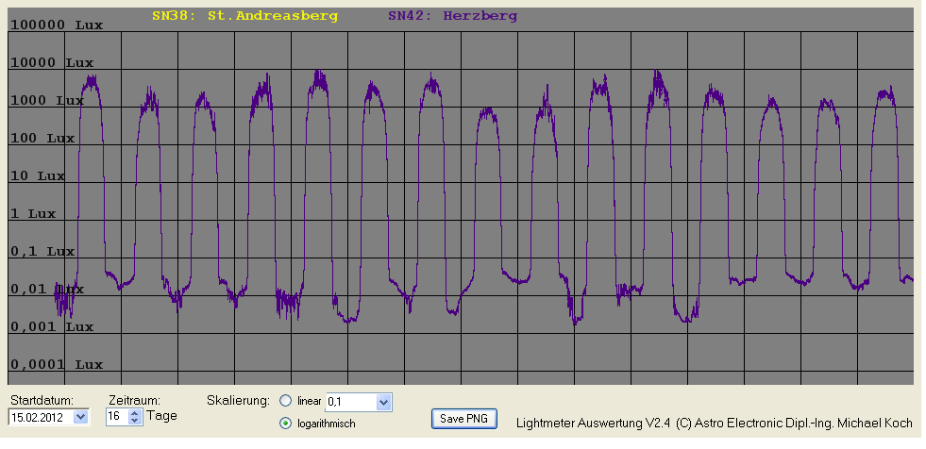Click the Skalierung: label

pyautogui.click(x=238, y=400)
